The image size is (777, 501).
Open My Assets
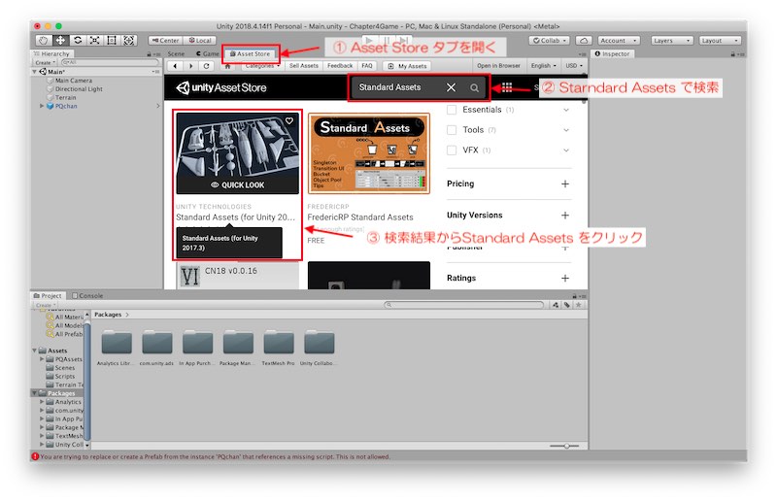point(407,66)
